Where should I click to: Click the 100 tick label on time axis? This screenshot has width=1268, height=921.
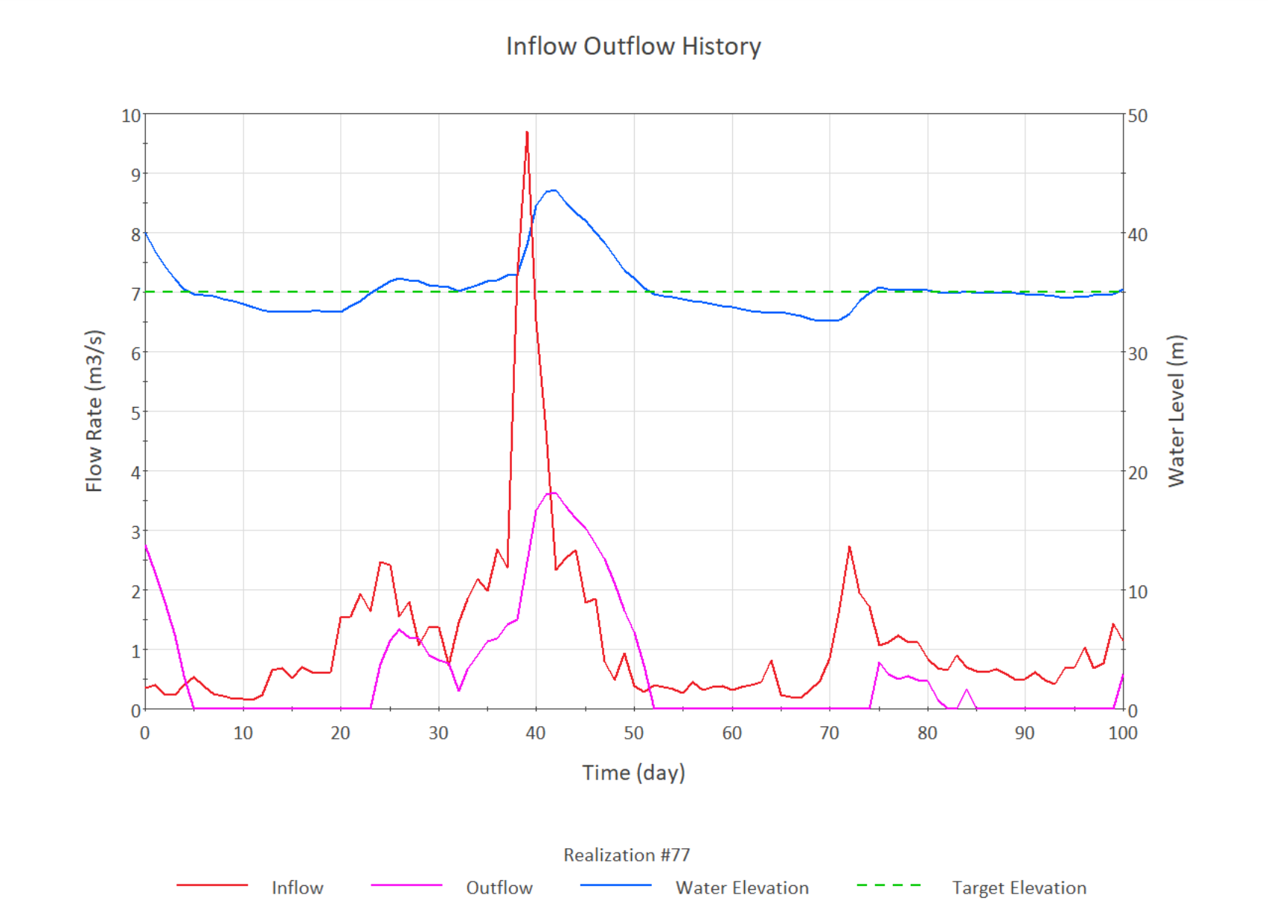point(1122,733)
